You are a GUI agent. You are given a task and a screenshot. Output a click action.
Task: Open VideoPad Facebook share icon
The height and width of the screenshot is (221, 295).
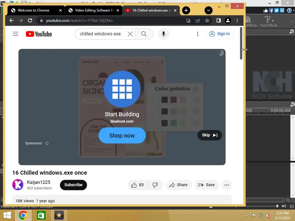point(271,11)
